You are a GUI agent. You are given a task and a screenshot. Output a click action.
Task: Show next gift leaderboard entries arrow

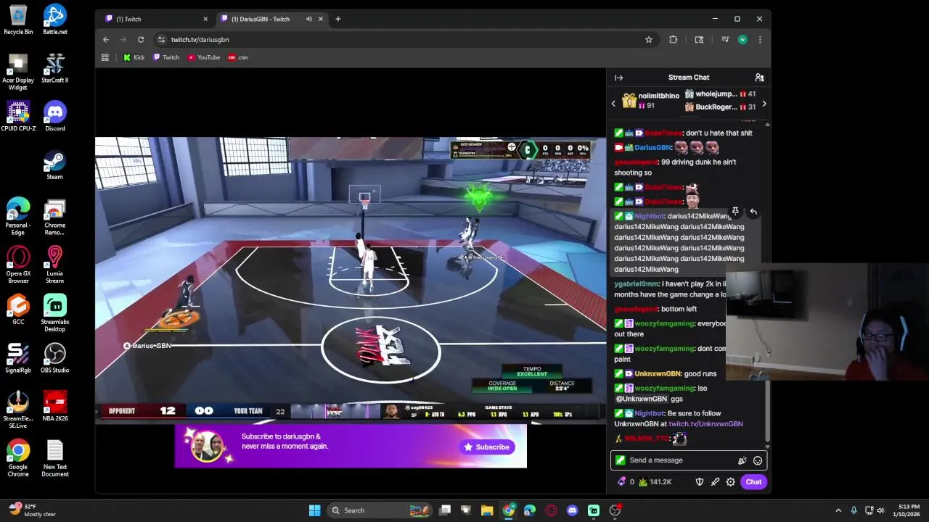coord(764,104)
